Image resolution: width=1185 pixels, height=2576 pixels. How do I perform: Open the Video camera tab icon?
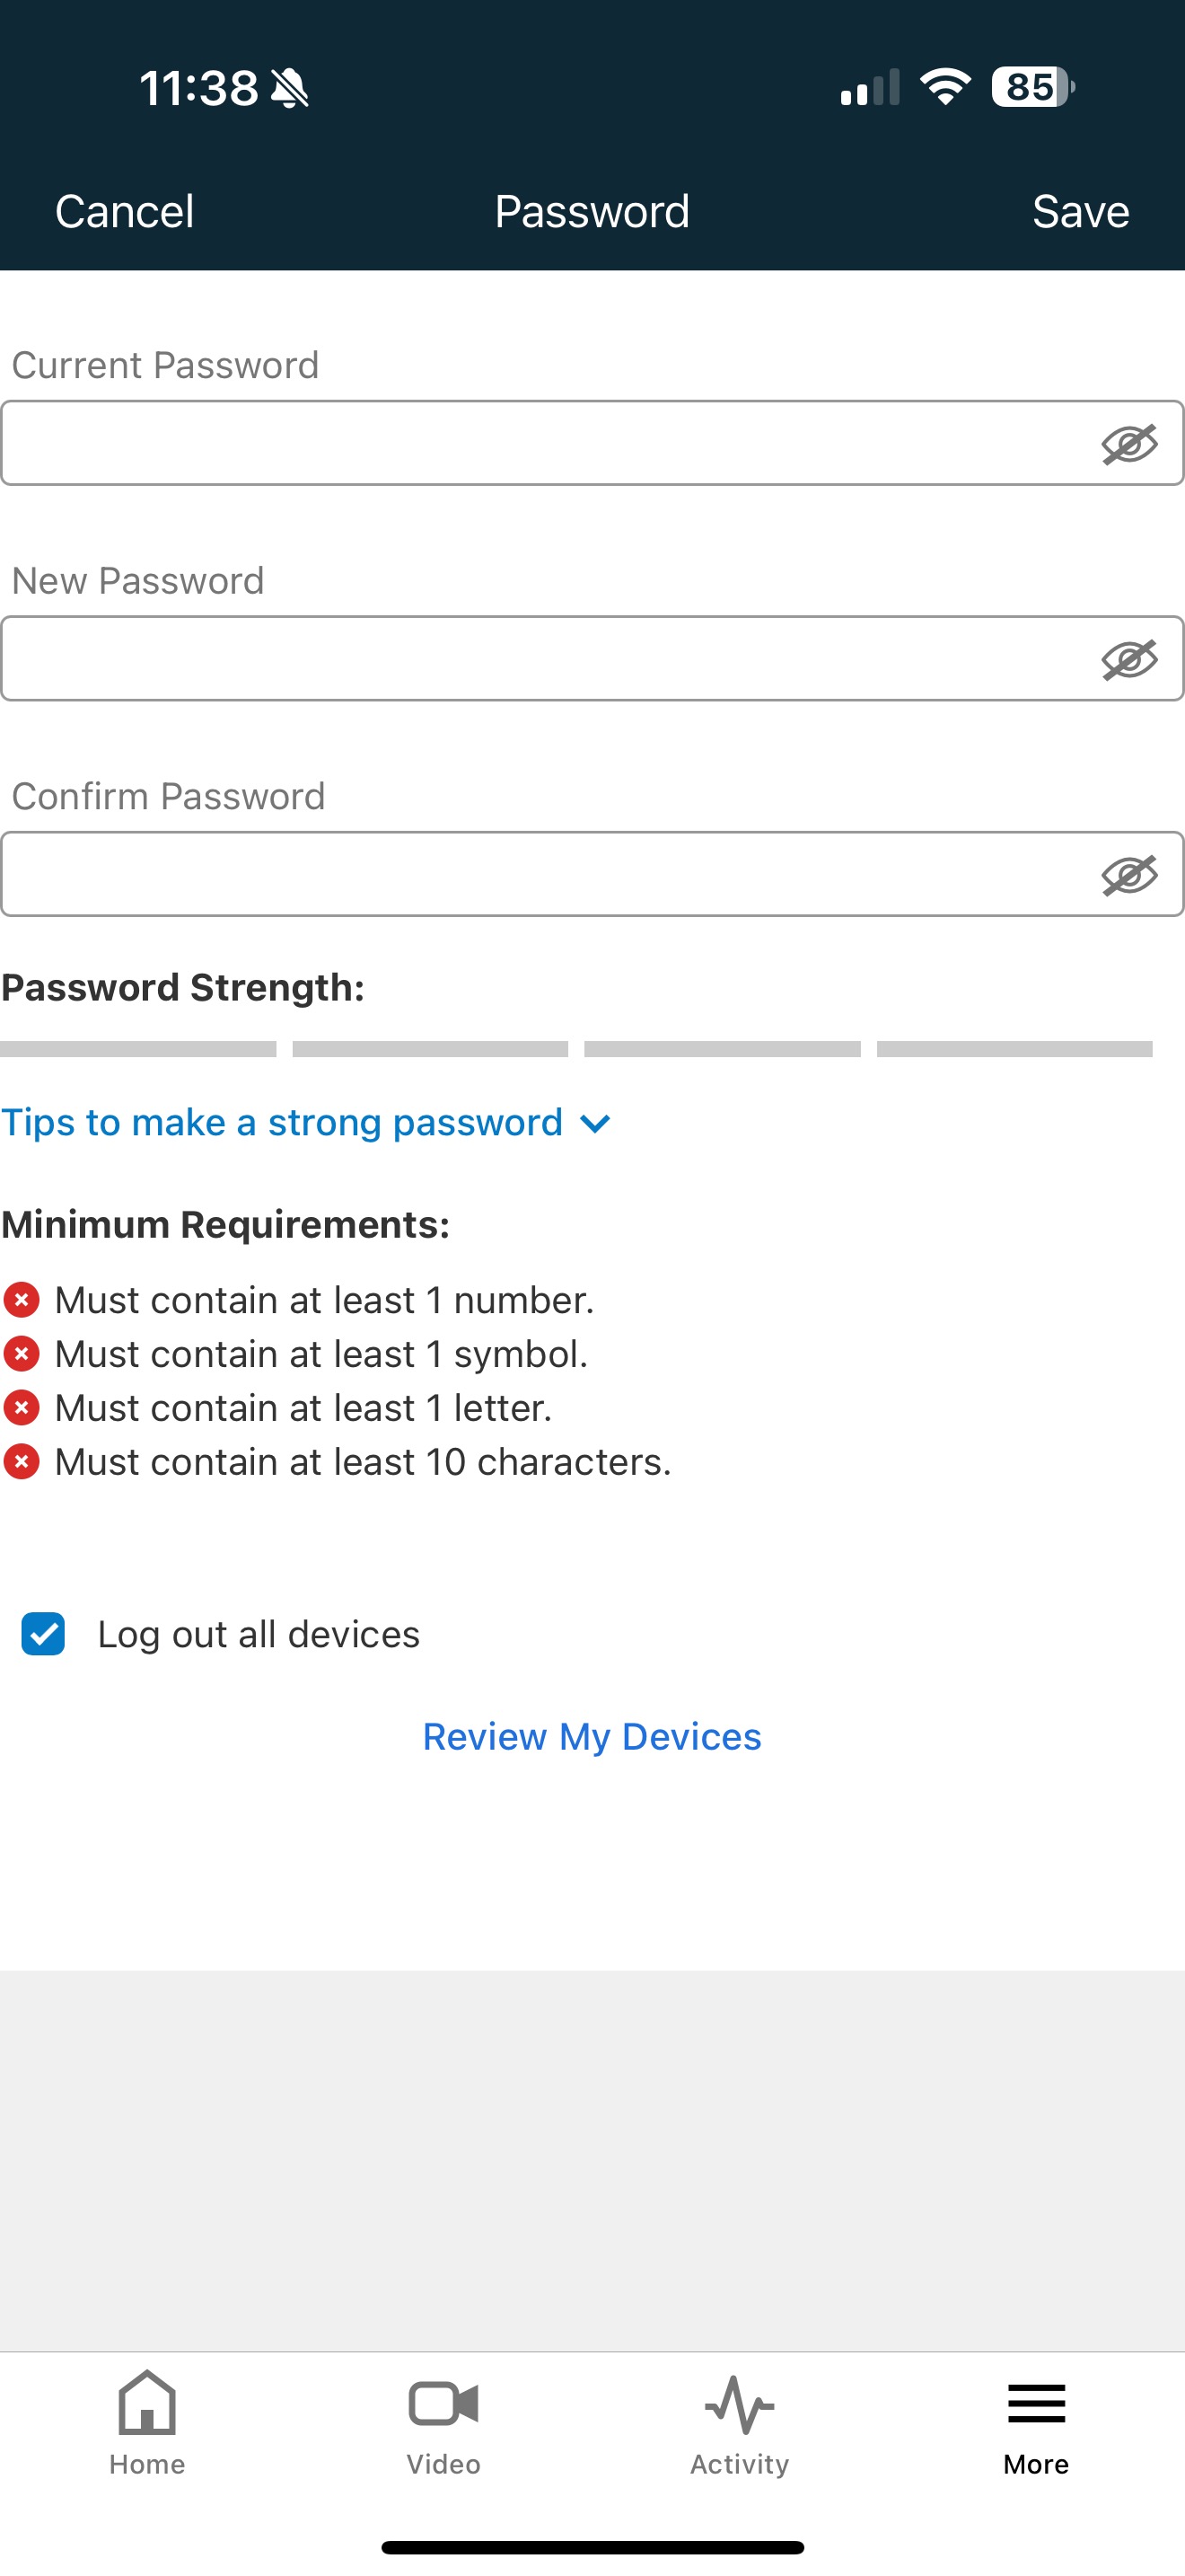pyautogui.click(x=443, y=2405)
